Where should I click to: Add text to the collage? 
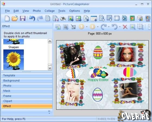(x=86, y=18)
